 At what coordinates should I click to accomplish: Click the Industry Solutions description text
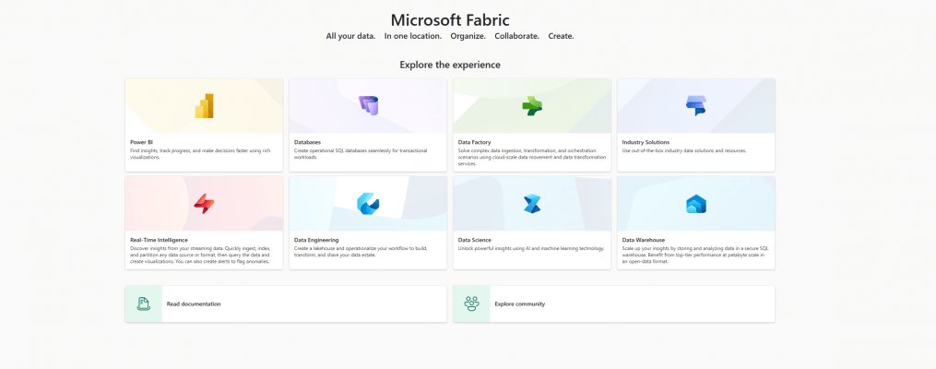coord(684,150)
